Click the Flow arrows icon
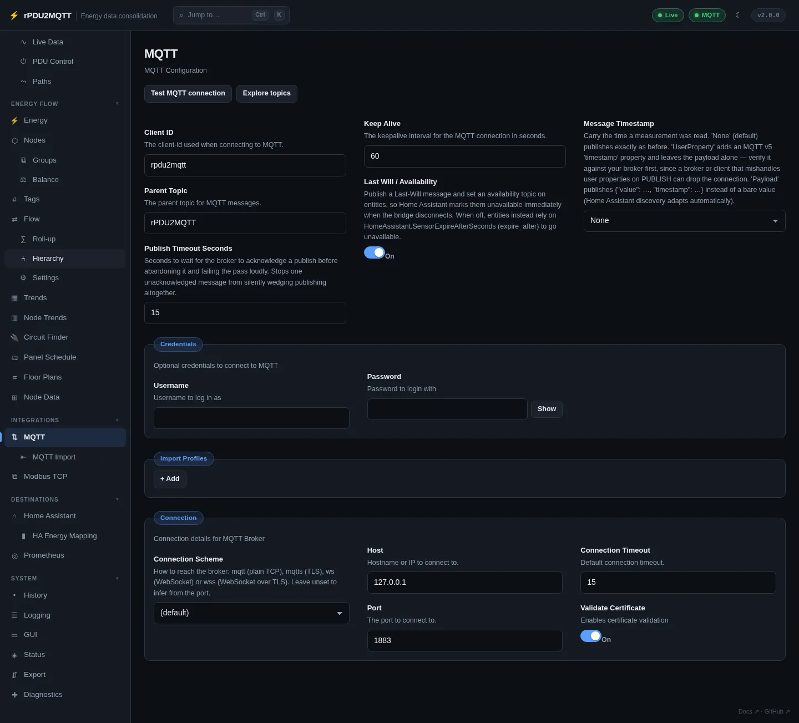 (14, 219)
